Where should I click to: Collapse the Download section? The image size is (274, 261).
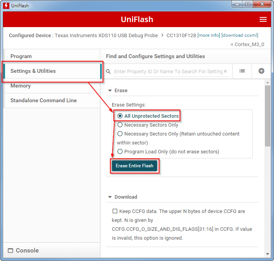tap(110, 197)
